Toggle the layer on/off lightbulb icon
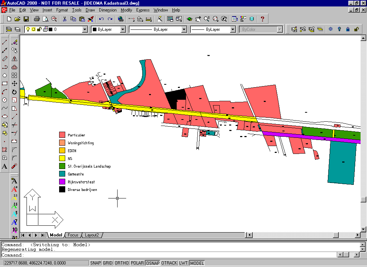Screen dimensions: 367x267 tap(28, 29)
